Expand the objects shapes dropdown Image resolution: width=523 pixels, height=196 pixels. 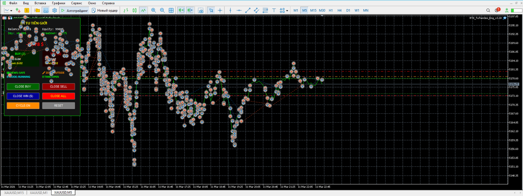[x=287, y=10]
